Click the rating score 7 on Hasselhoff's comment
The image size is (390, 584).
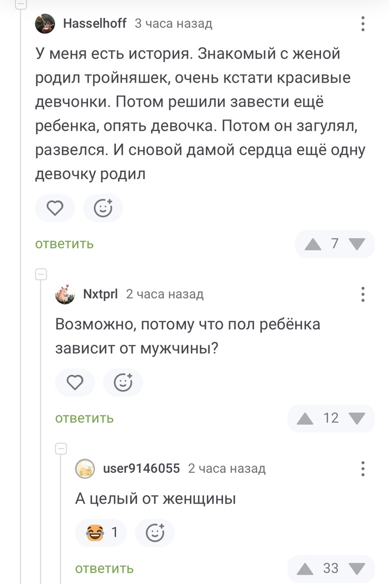click(333, 243)
